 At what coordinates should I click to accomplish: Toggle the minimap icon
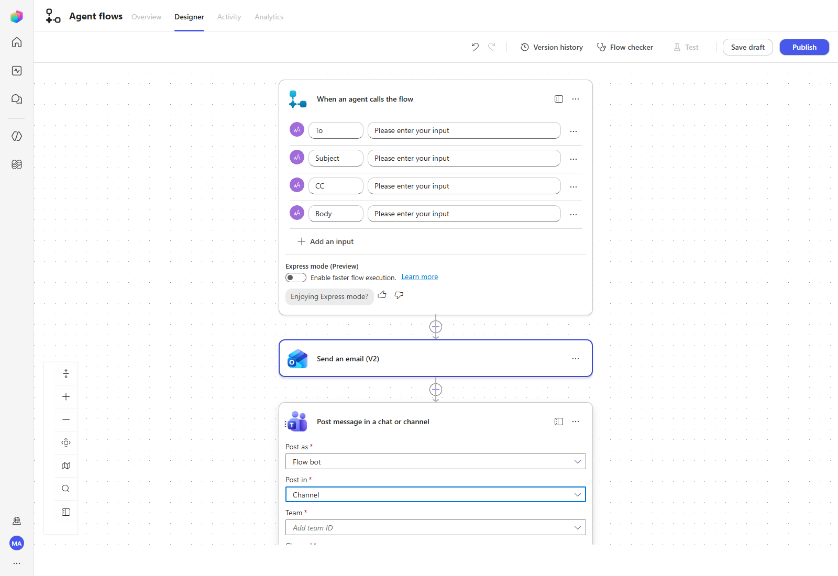pos(66,466)
